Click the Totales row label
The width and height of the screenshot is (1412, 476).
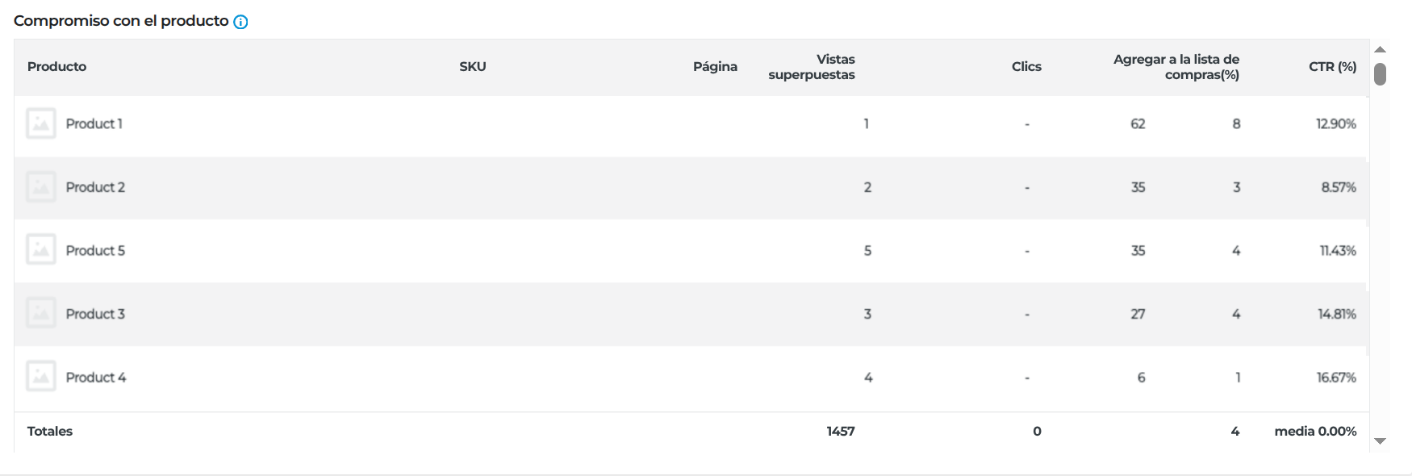coord(50,432)
